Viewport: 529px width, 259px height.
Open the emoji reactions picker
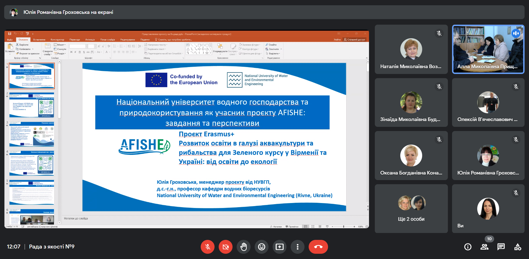pos(262,247)
